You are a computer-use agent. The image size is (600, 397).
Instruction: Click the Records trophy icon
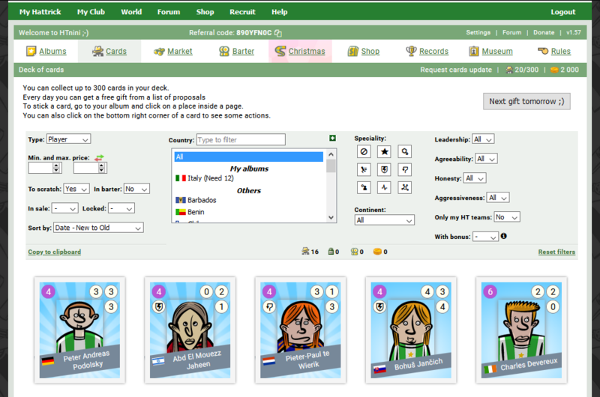(411, 51)
